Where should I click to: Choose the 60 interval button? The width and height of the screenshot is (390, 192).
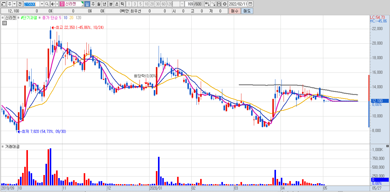163,4
